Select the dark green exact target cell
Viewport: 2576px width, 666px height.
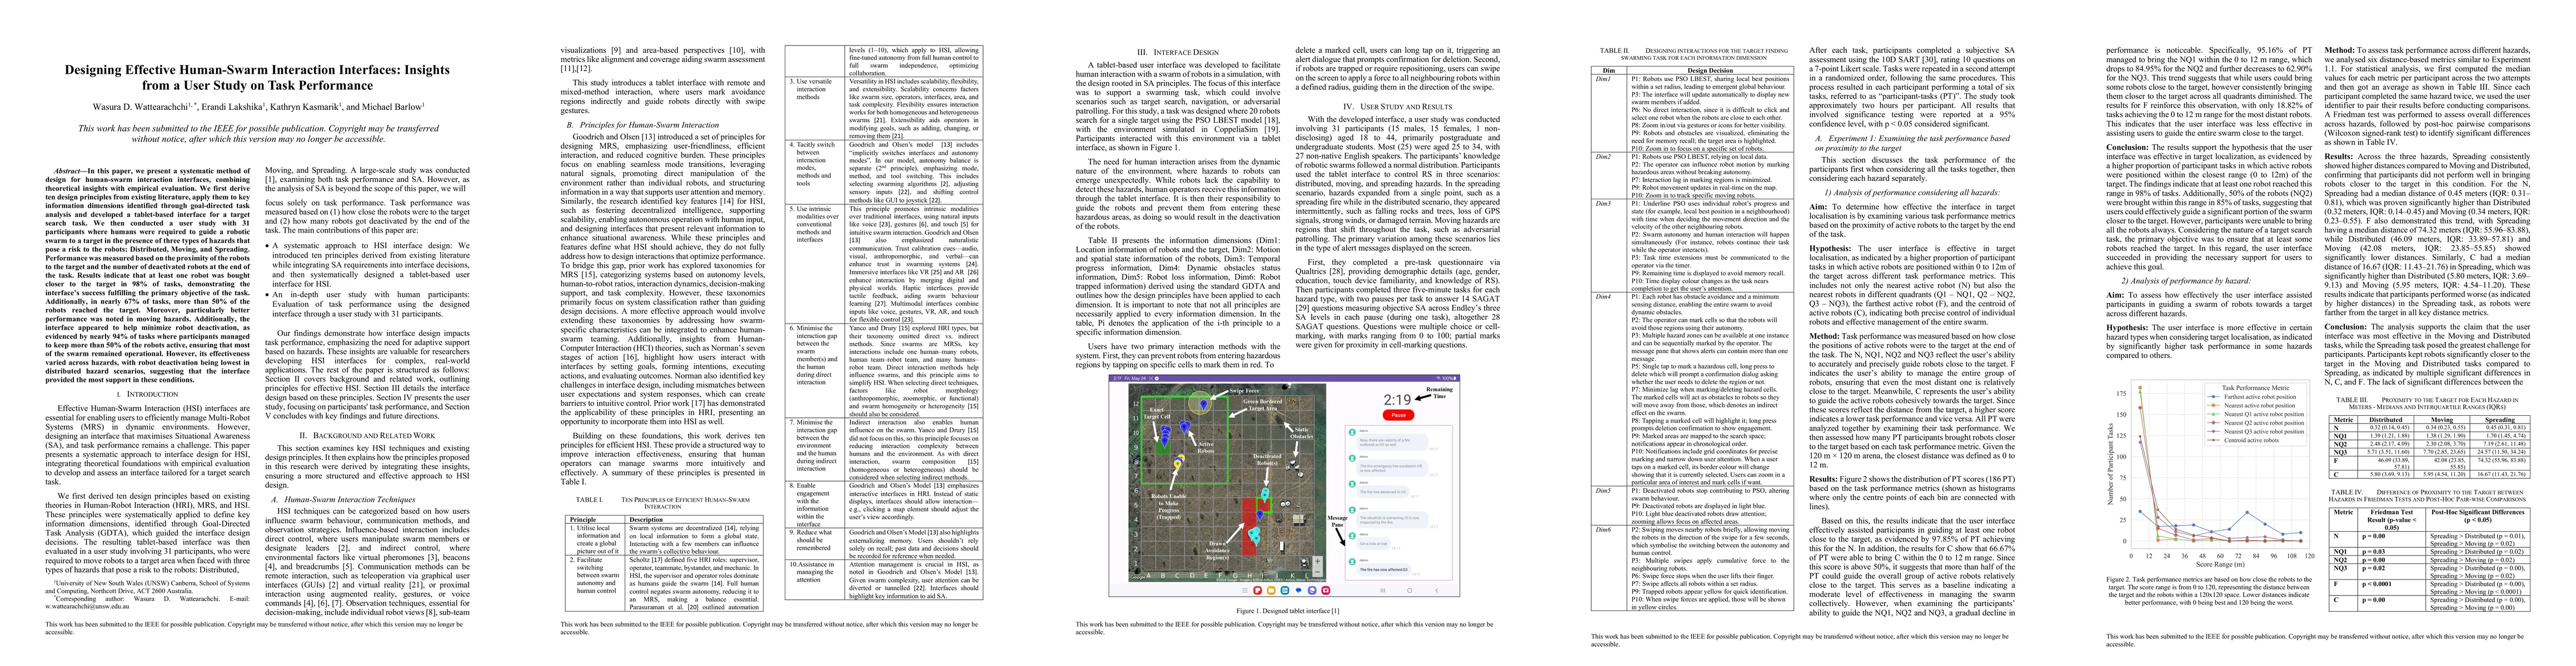[x=1163, y=448]
